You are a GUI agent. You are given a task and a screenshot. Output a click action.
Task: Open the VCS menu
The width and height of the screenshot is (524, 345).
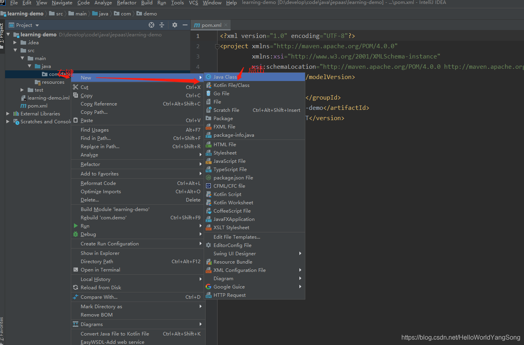click(x=193, y=3)
